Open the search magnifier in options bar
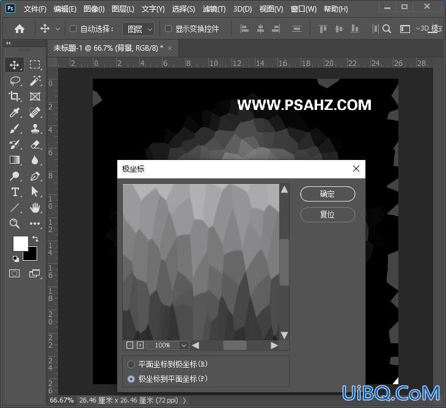Screen dimensions: 446x408 coord(387,29)
